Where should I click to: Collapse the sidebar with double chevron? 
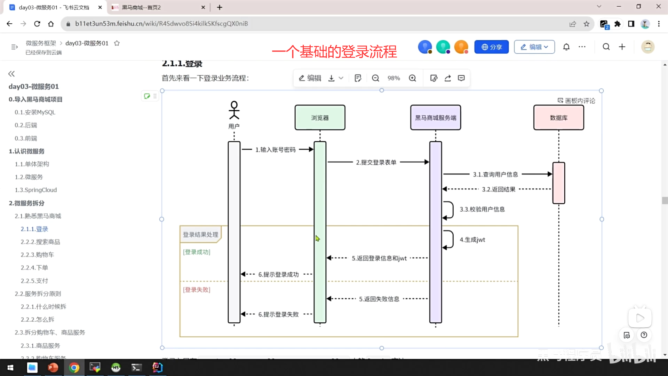(11, 73)
